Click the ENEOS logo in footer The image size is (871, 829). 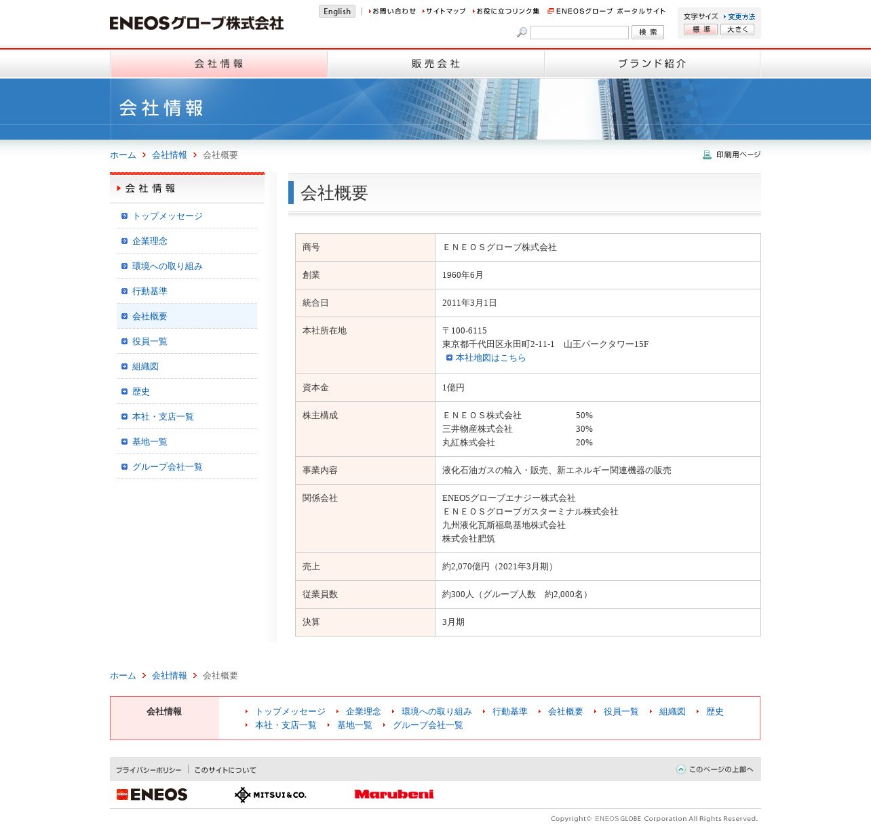pos(152,794)
